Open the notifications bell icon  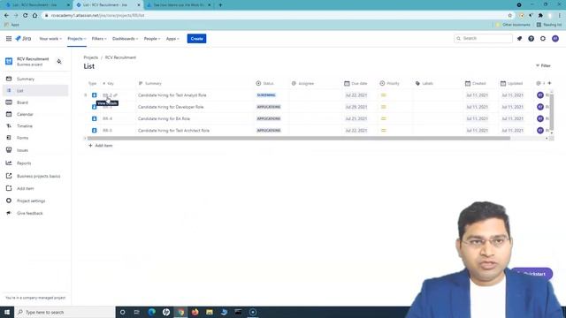519,39
